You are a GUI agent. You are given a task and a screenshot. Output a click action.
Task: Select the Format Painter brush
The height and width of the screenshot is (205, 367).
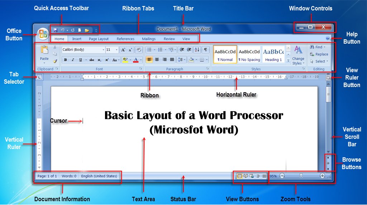55,61
